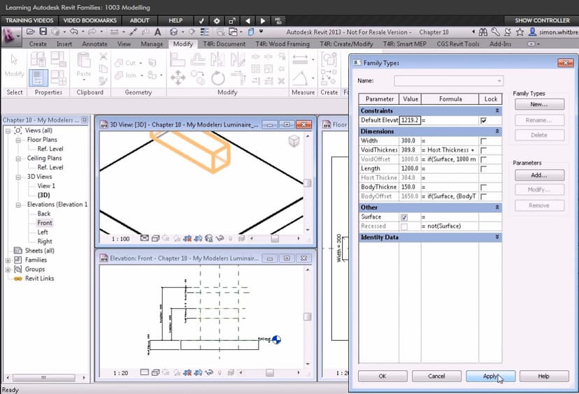The width and height of the screenshot is (579, 394).
Task: Collapse the Floor Plans tree node
Action: [x=17, y=140]
